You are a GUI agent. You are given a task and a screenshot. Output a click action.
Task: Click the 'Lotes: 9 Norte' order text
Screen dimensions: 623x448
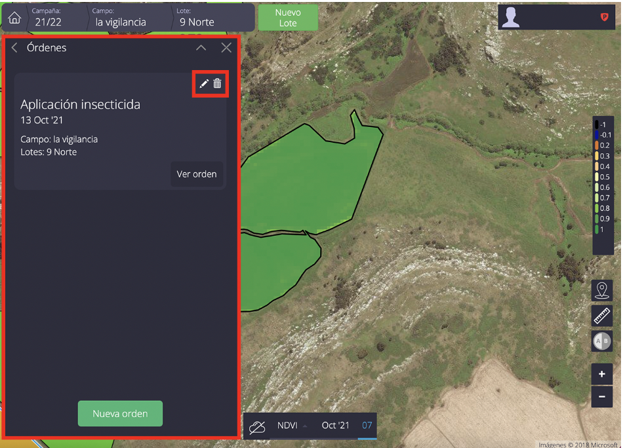(x=49, y=152)
